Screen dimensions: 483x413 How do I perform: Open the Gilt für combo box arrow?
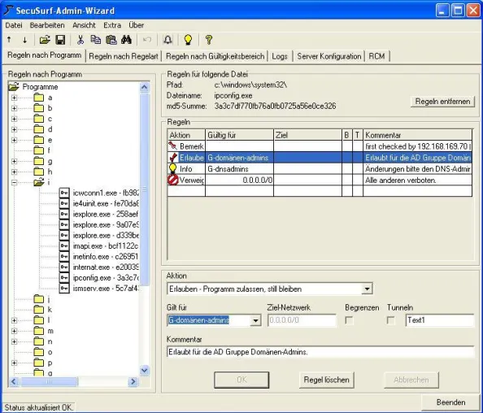pyautogui.click(x=255, y=320)
